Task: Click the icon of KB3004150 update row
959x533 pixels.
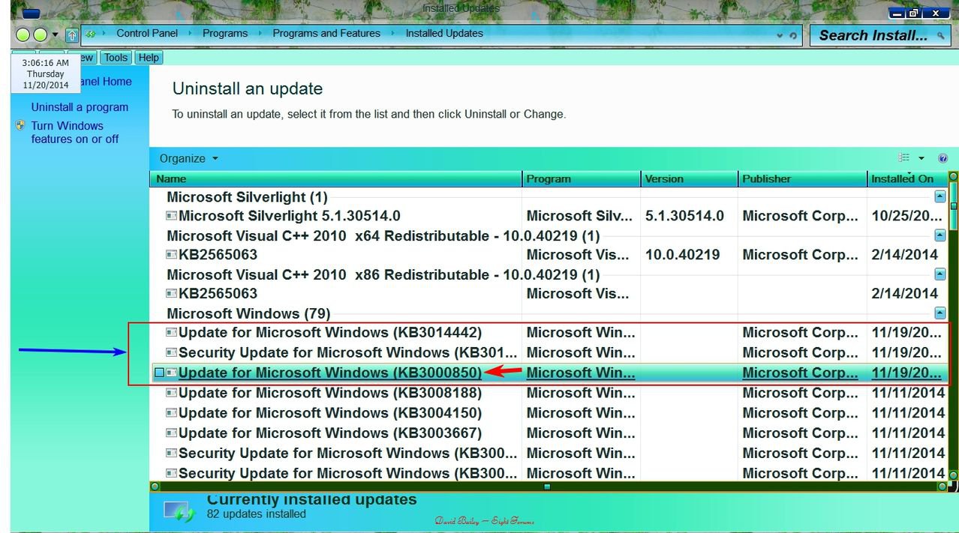Action: point(171,413)
